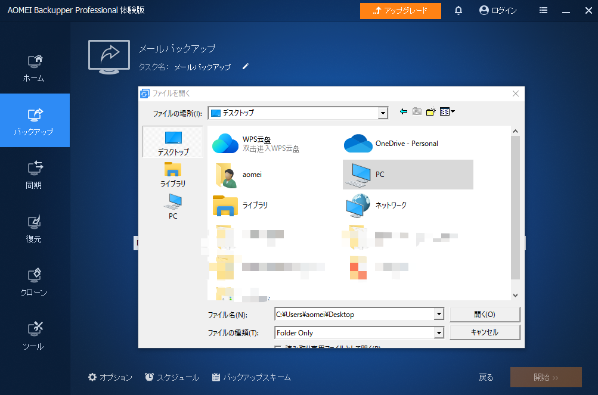Select the WPS cloud drive item
Image resolution: width=598 pixels, height=395 pixels.
[256, 144]
